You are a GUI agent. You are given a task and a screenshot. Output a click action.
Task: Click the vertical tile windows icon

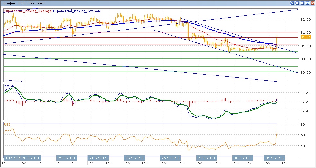(297, 3)
